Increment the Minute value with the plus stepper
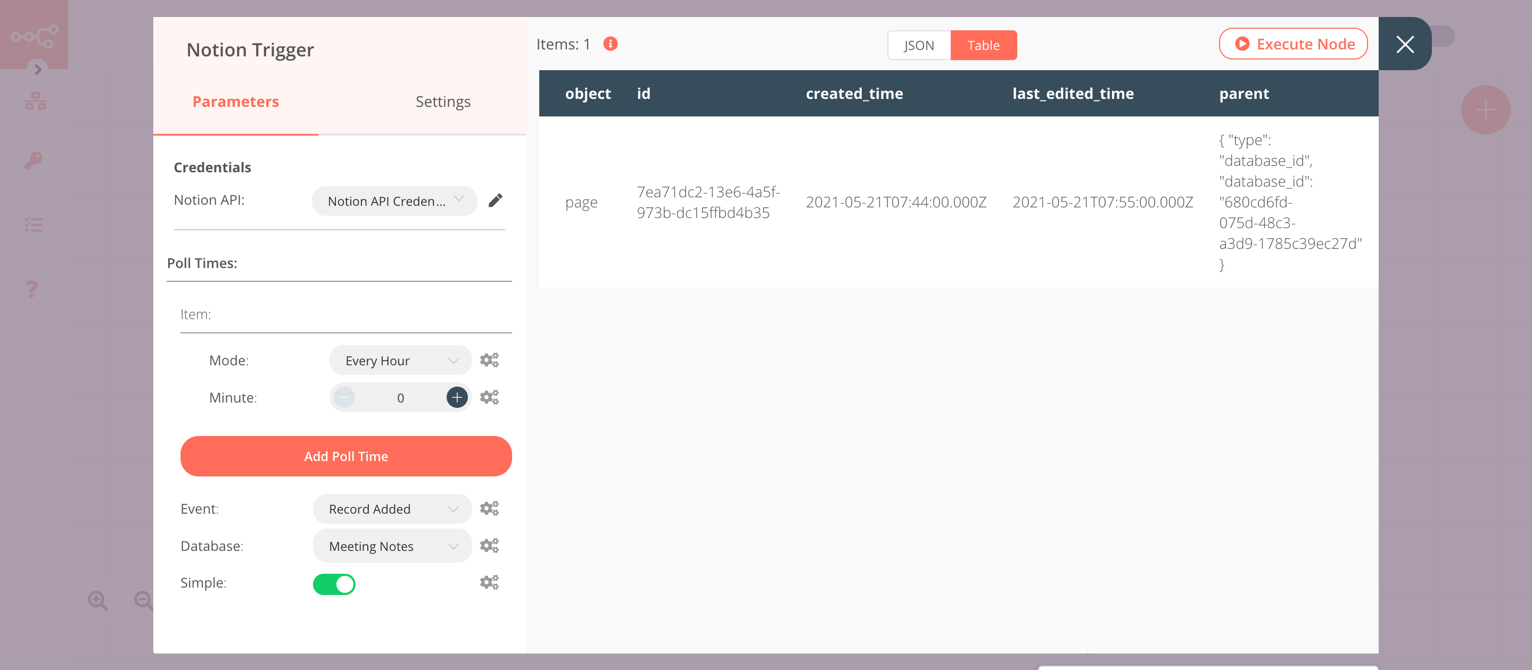The height and width of the screenshot is (670, 1532). point(456,397)
